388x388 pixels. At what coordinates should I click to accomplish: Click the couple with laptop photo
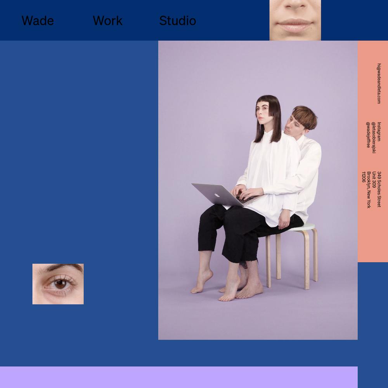258,190
